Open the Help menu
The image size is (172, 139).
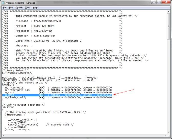click(x=35, y=8)
